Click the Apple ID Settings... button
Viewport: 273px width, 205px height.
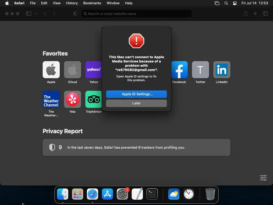[x=136, y=94]
